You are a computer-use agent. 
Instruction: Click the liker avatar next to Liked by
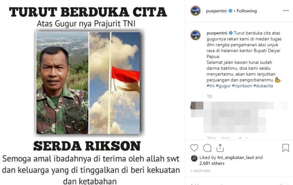point(194,158)
